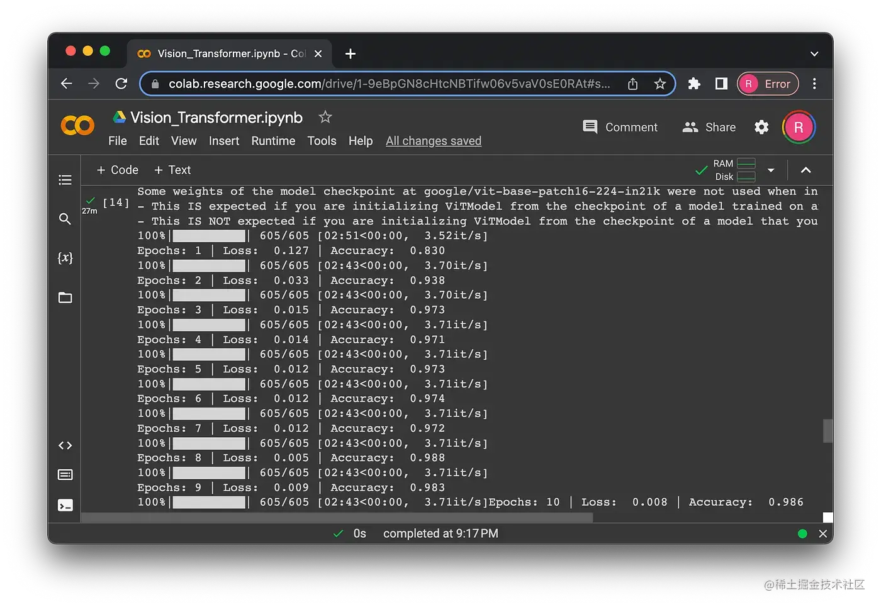This screenshot has width=881, height=607.
Task: Open the Files folder icon in sidebar
Action: pos(65,298)
